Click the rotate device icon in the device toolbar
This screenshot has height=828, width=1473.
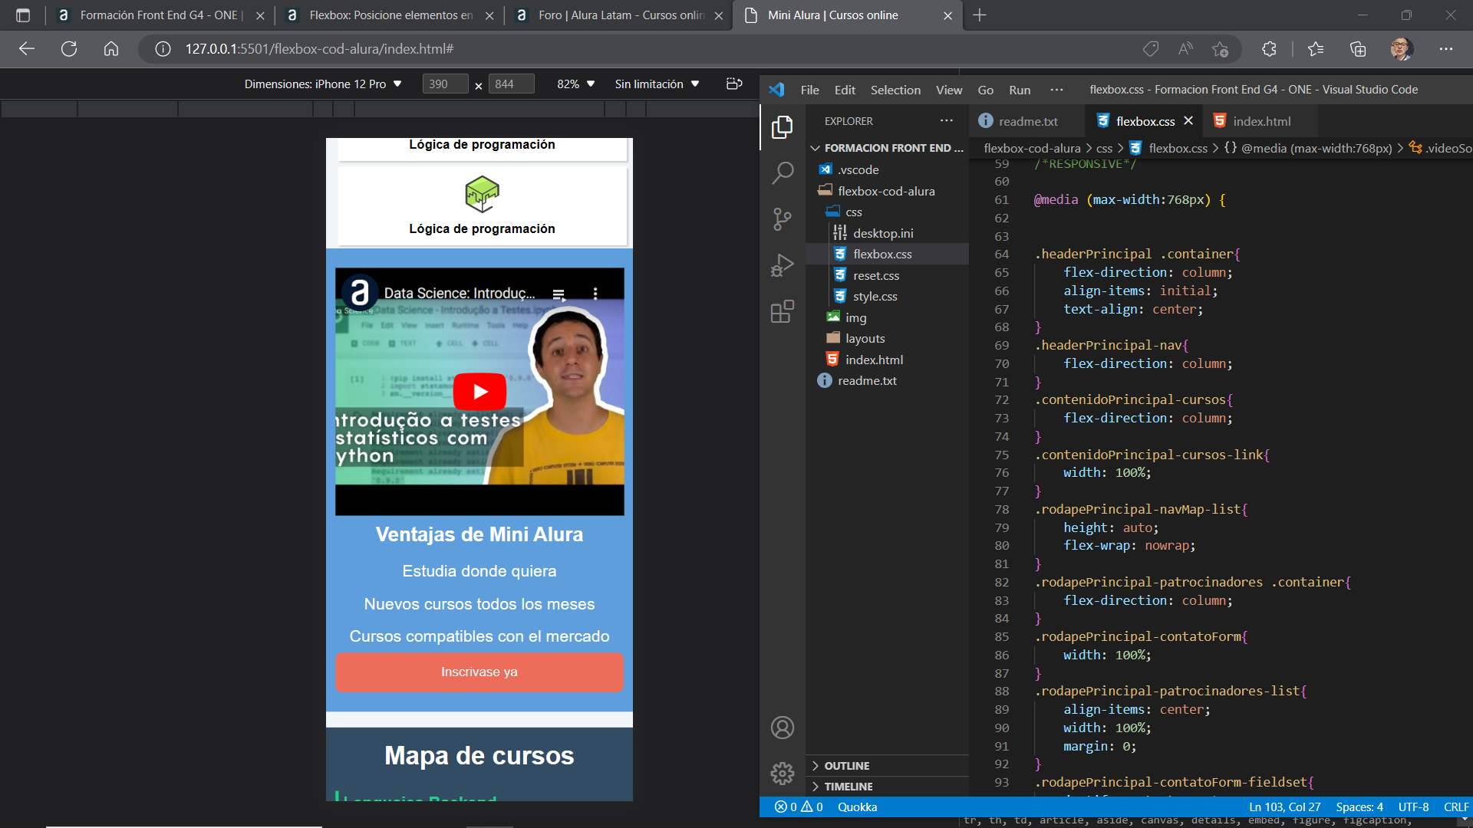coord(734,84)
